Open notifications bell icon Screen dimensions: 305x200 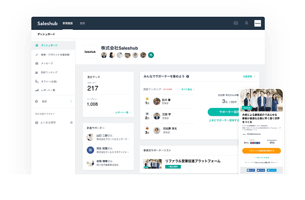[247, 23]
